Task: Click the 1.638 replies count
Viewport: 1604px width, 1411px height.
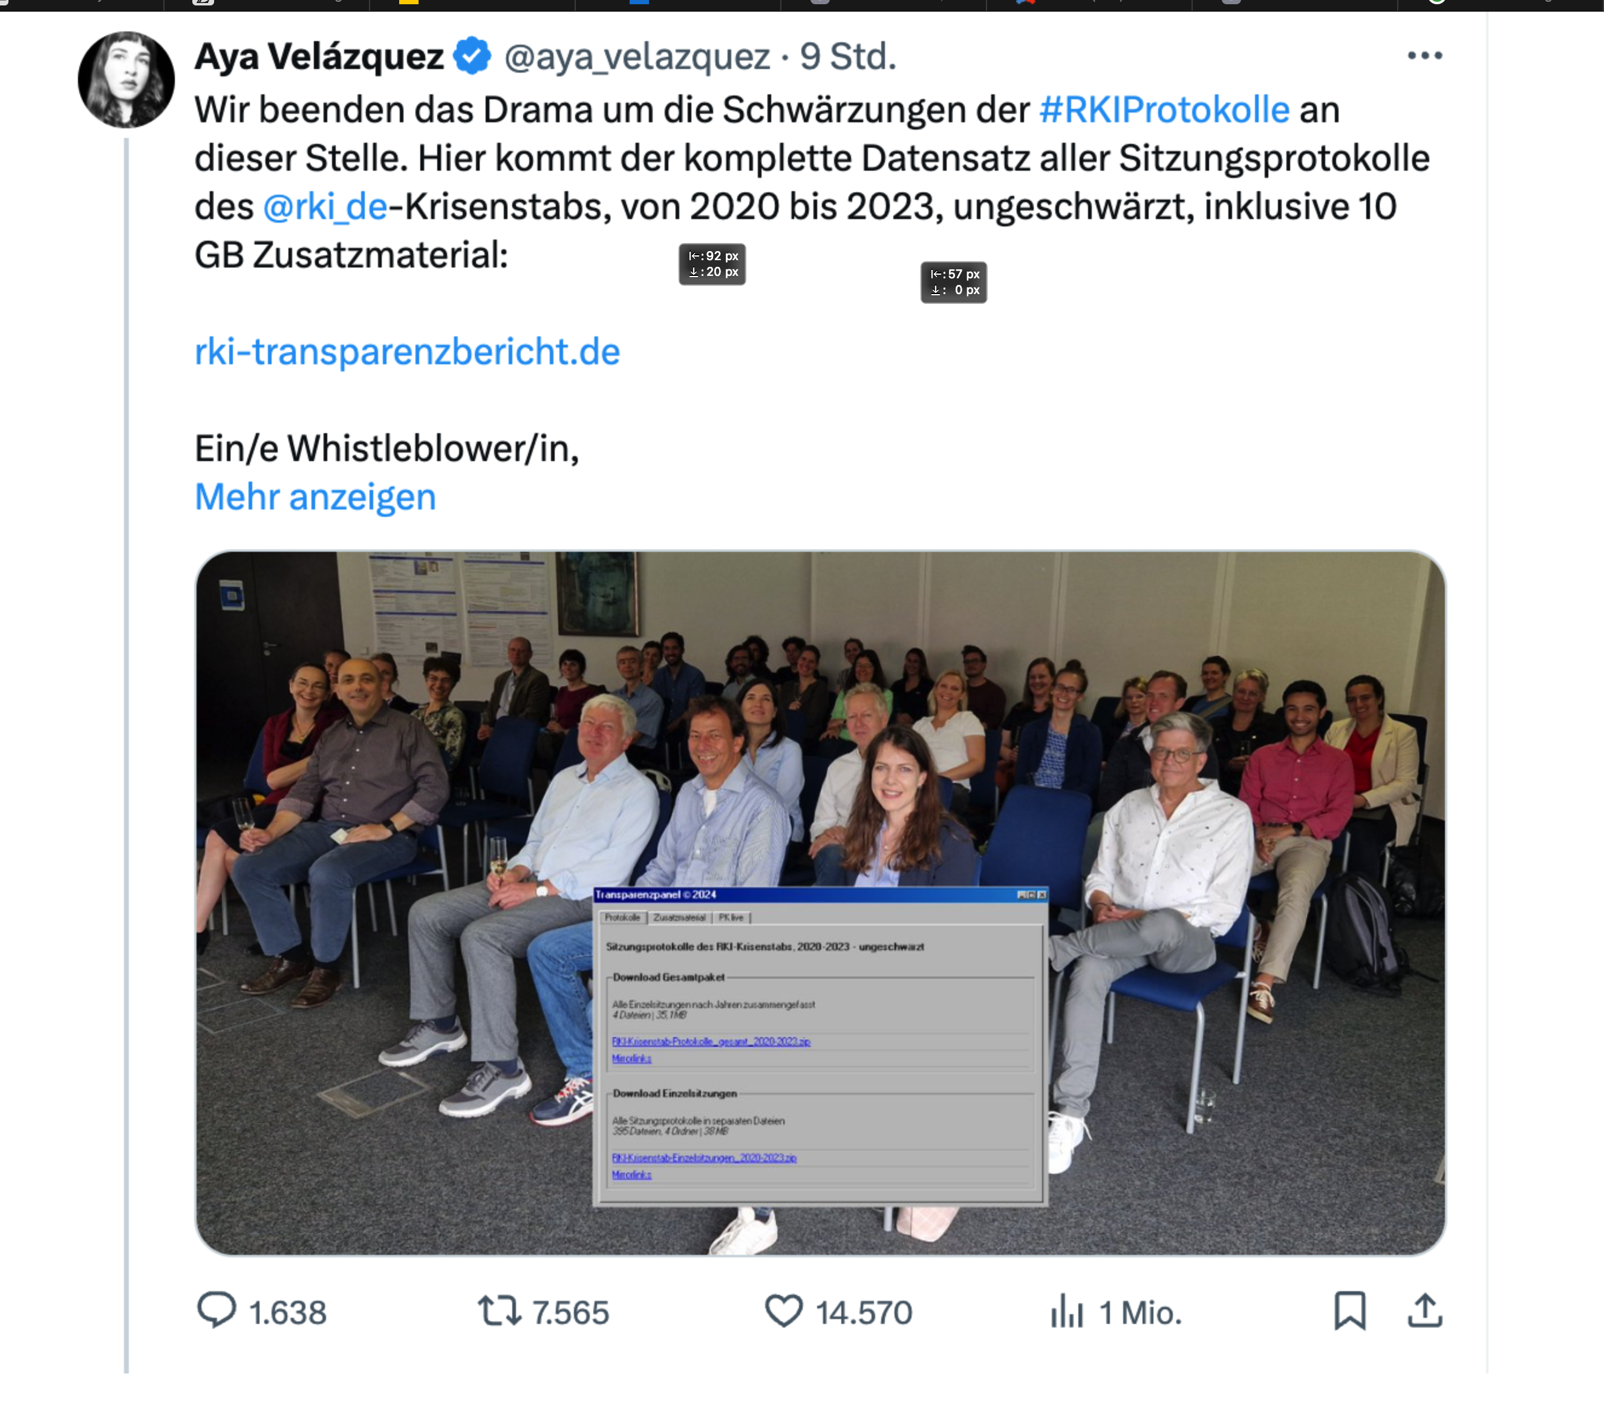Action: point(287,1312)
